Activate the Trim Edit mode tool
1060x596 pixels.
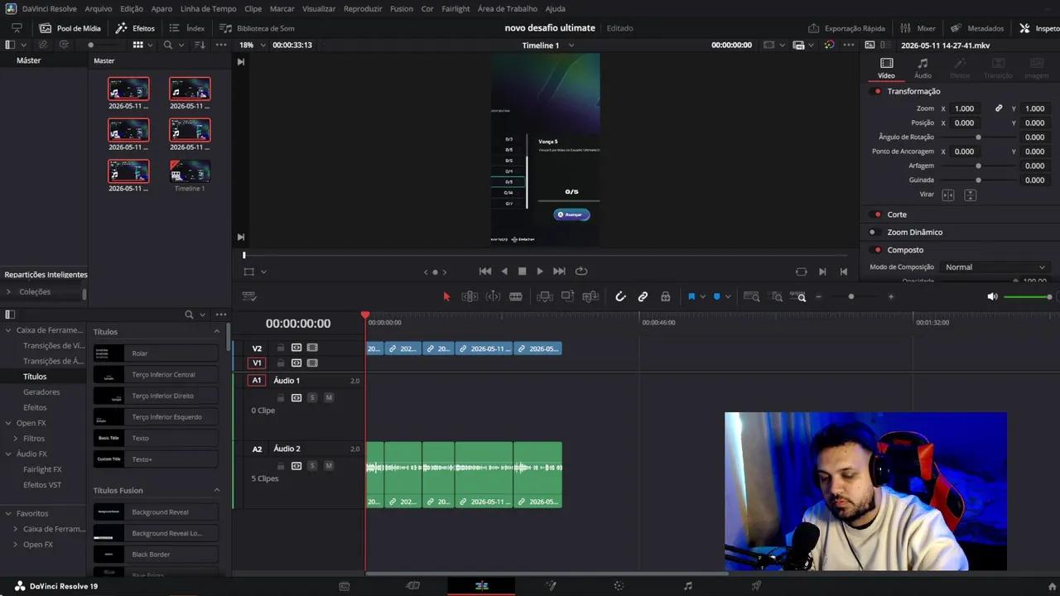(x=470, y=296)
